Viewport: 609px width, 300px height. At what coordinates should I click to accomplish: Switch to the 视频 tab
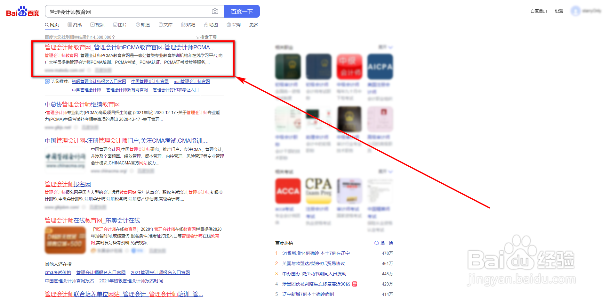97,25
